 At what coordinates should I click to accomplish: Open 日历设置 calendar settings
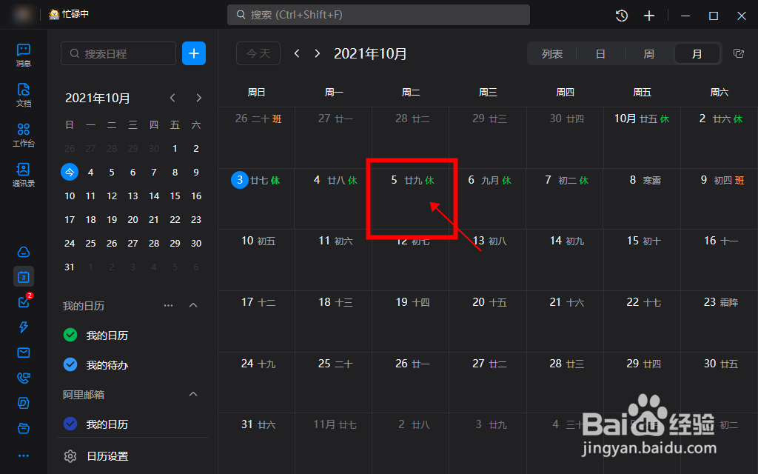tap(107, 456)
